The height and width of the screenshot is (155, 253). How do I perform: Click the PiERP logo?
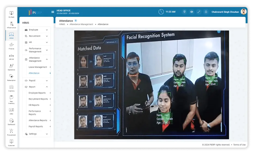[x=35, y=12]
